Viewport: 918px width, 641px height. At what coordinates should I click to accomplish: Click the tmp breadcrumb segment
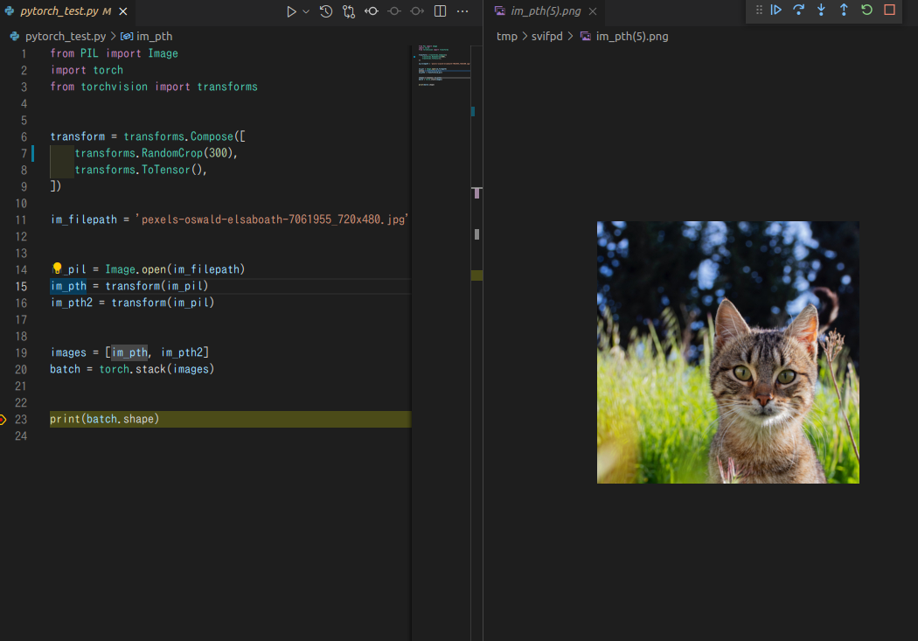tap(507, 37)
